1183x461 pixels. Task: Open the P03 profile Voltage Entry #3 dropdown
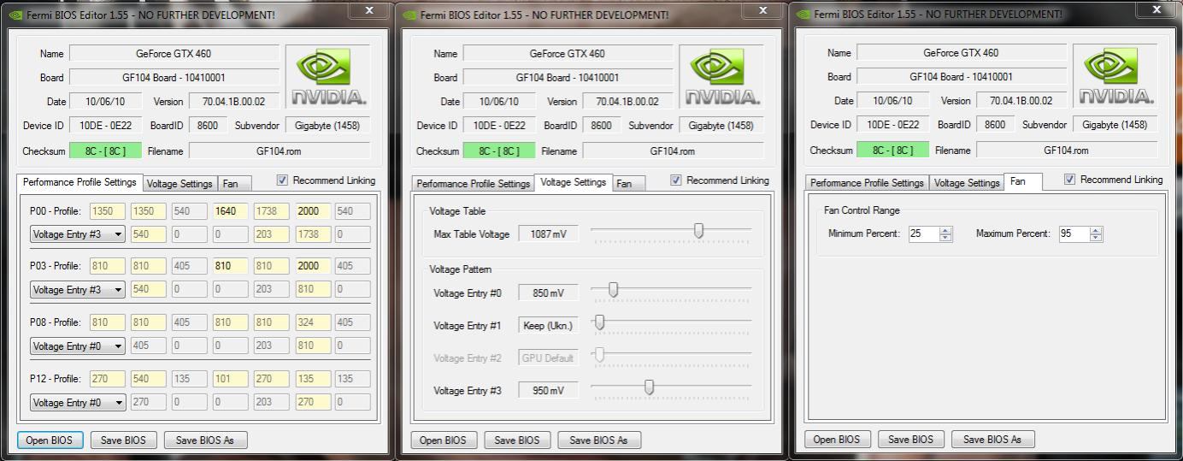78,289
